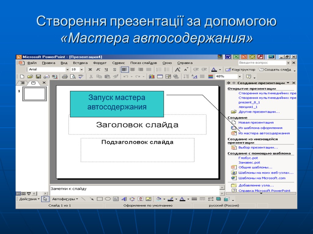Viewport: 313px width, 234px height.
Task: Insert a chart using the bar chart icon
Action: pos(152,76)
